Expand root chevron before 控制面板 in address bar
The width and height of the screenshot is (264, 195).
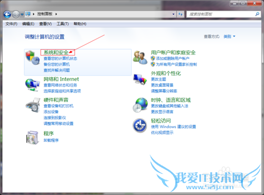33,14
